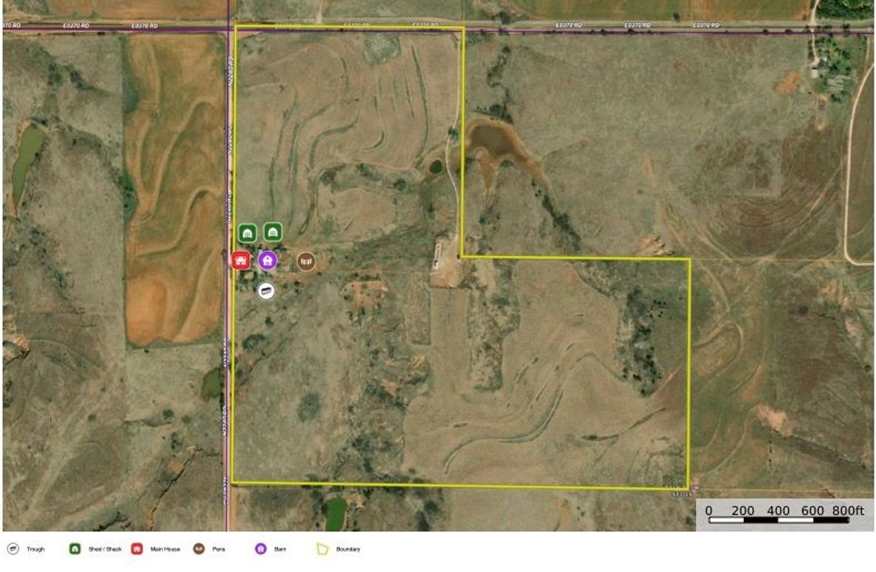This screenshot has height=572, width=876.
Task: Click the "Boundary" legend label
Action: point(348,550)
